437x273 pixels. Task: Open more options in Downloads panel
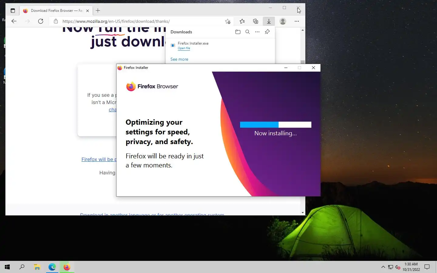(x=257, y=32)
